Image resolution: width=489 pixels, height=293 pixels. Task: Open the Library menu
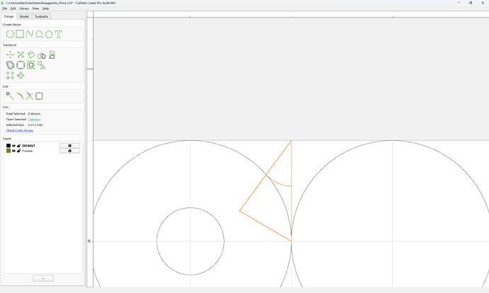pyautogui.click(x=24, y=8)
